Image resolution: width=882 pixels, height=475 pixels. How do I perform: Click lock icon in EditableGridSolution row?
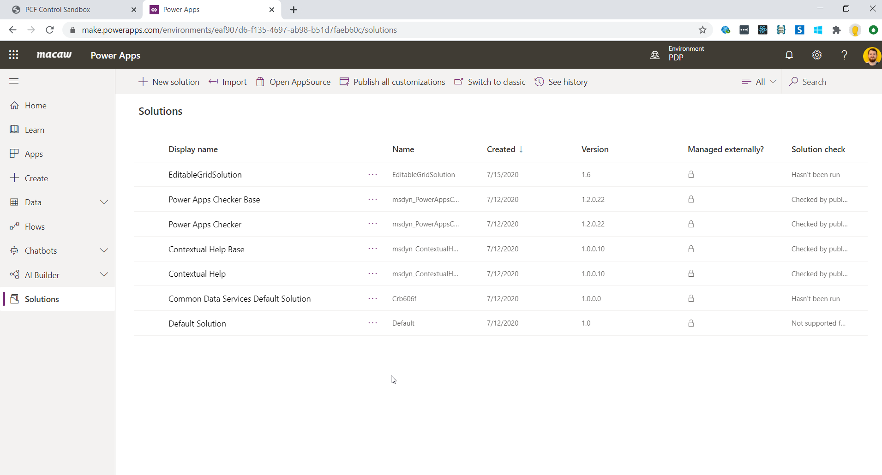[x=691, y=174]
